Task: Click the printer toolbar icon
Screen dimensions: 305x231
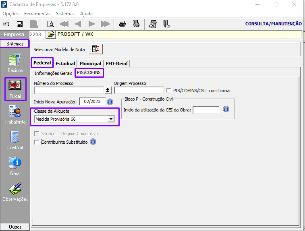Action: (122, 24)
